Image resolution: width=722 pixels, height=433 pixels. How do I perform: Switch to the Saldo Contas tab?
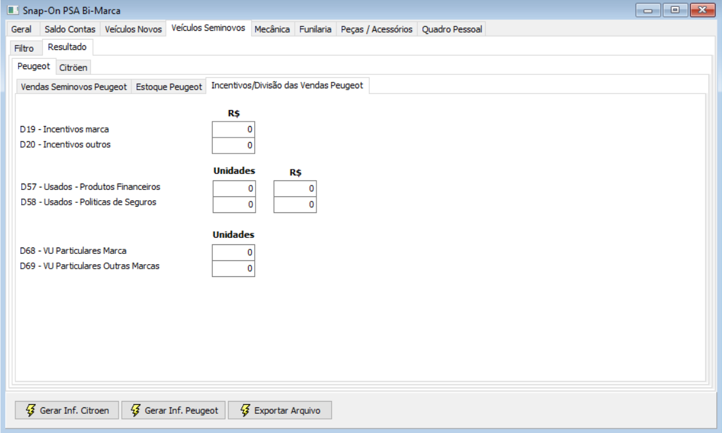[x=70, y=29]
